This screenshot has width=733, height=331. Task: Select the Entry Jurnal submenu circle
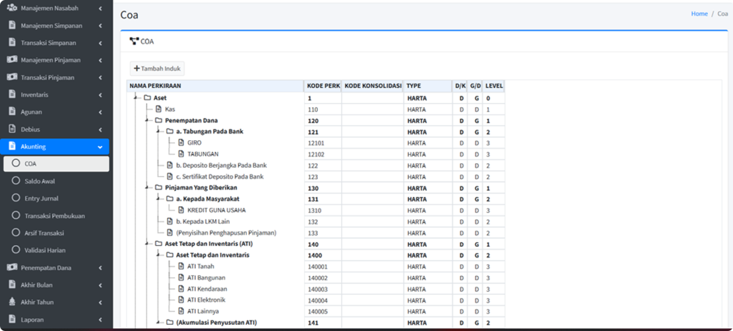point(16,198)
